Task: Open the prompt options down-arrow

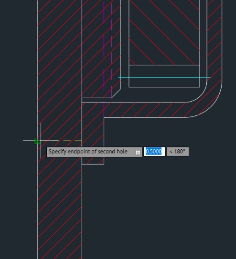Action: click(138, 153)
